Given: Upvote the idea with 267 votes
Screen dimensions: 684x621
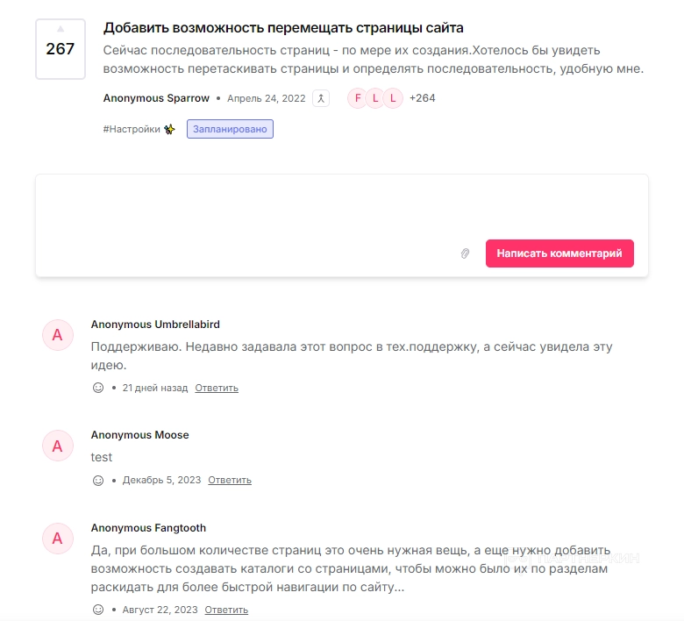Looking at the screenshot, I should (61, 31).
